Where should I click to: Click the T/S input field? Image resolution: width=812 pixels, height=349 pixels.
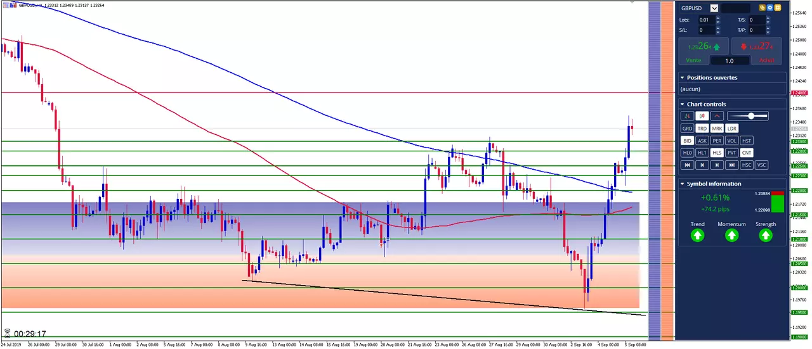(757, 20)
